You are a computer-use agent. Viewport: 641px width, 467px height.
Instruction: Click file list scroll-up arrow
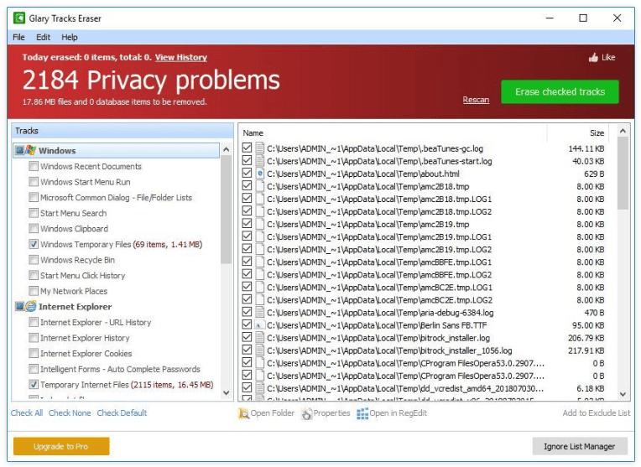pos(623,131)
